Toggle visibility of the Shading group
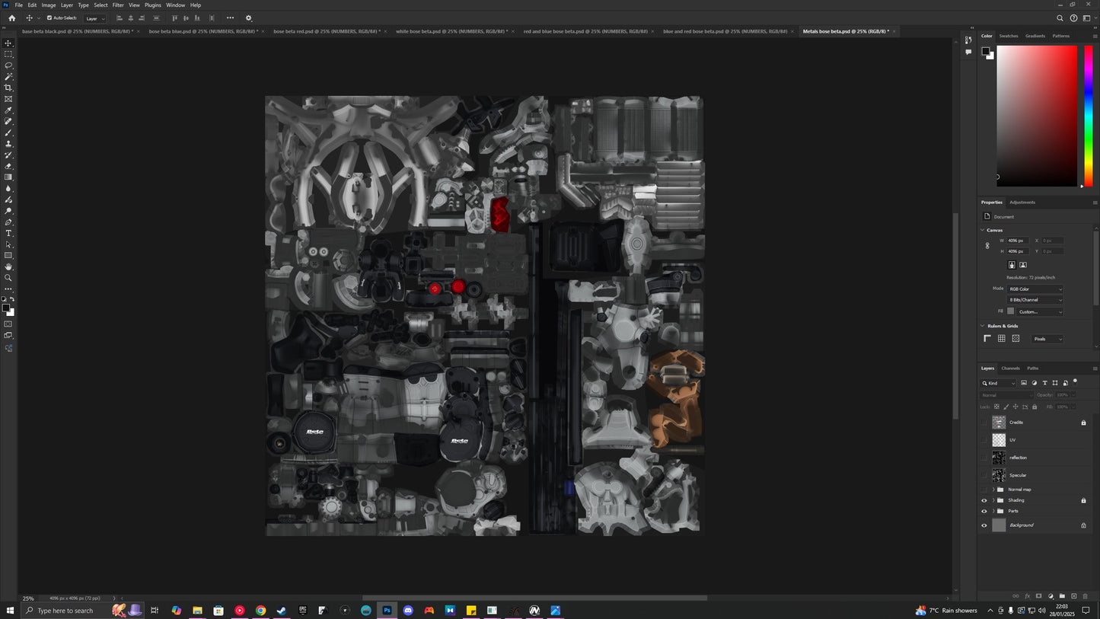Image resolution: width=1100 pixels, height=619 pixels. 984,500
